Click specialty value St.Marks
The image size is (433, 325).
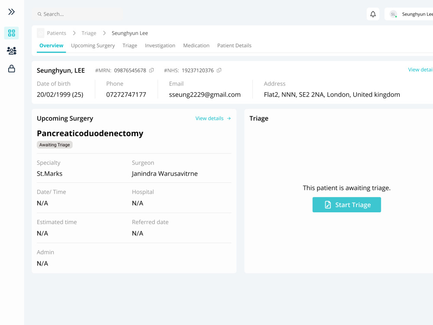50,174
